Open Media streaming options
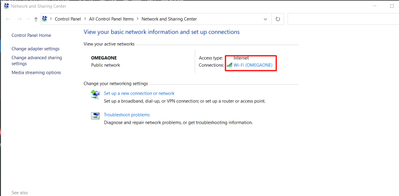399x196 pixels. coord(36,73)
